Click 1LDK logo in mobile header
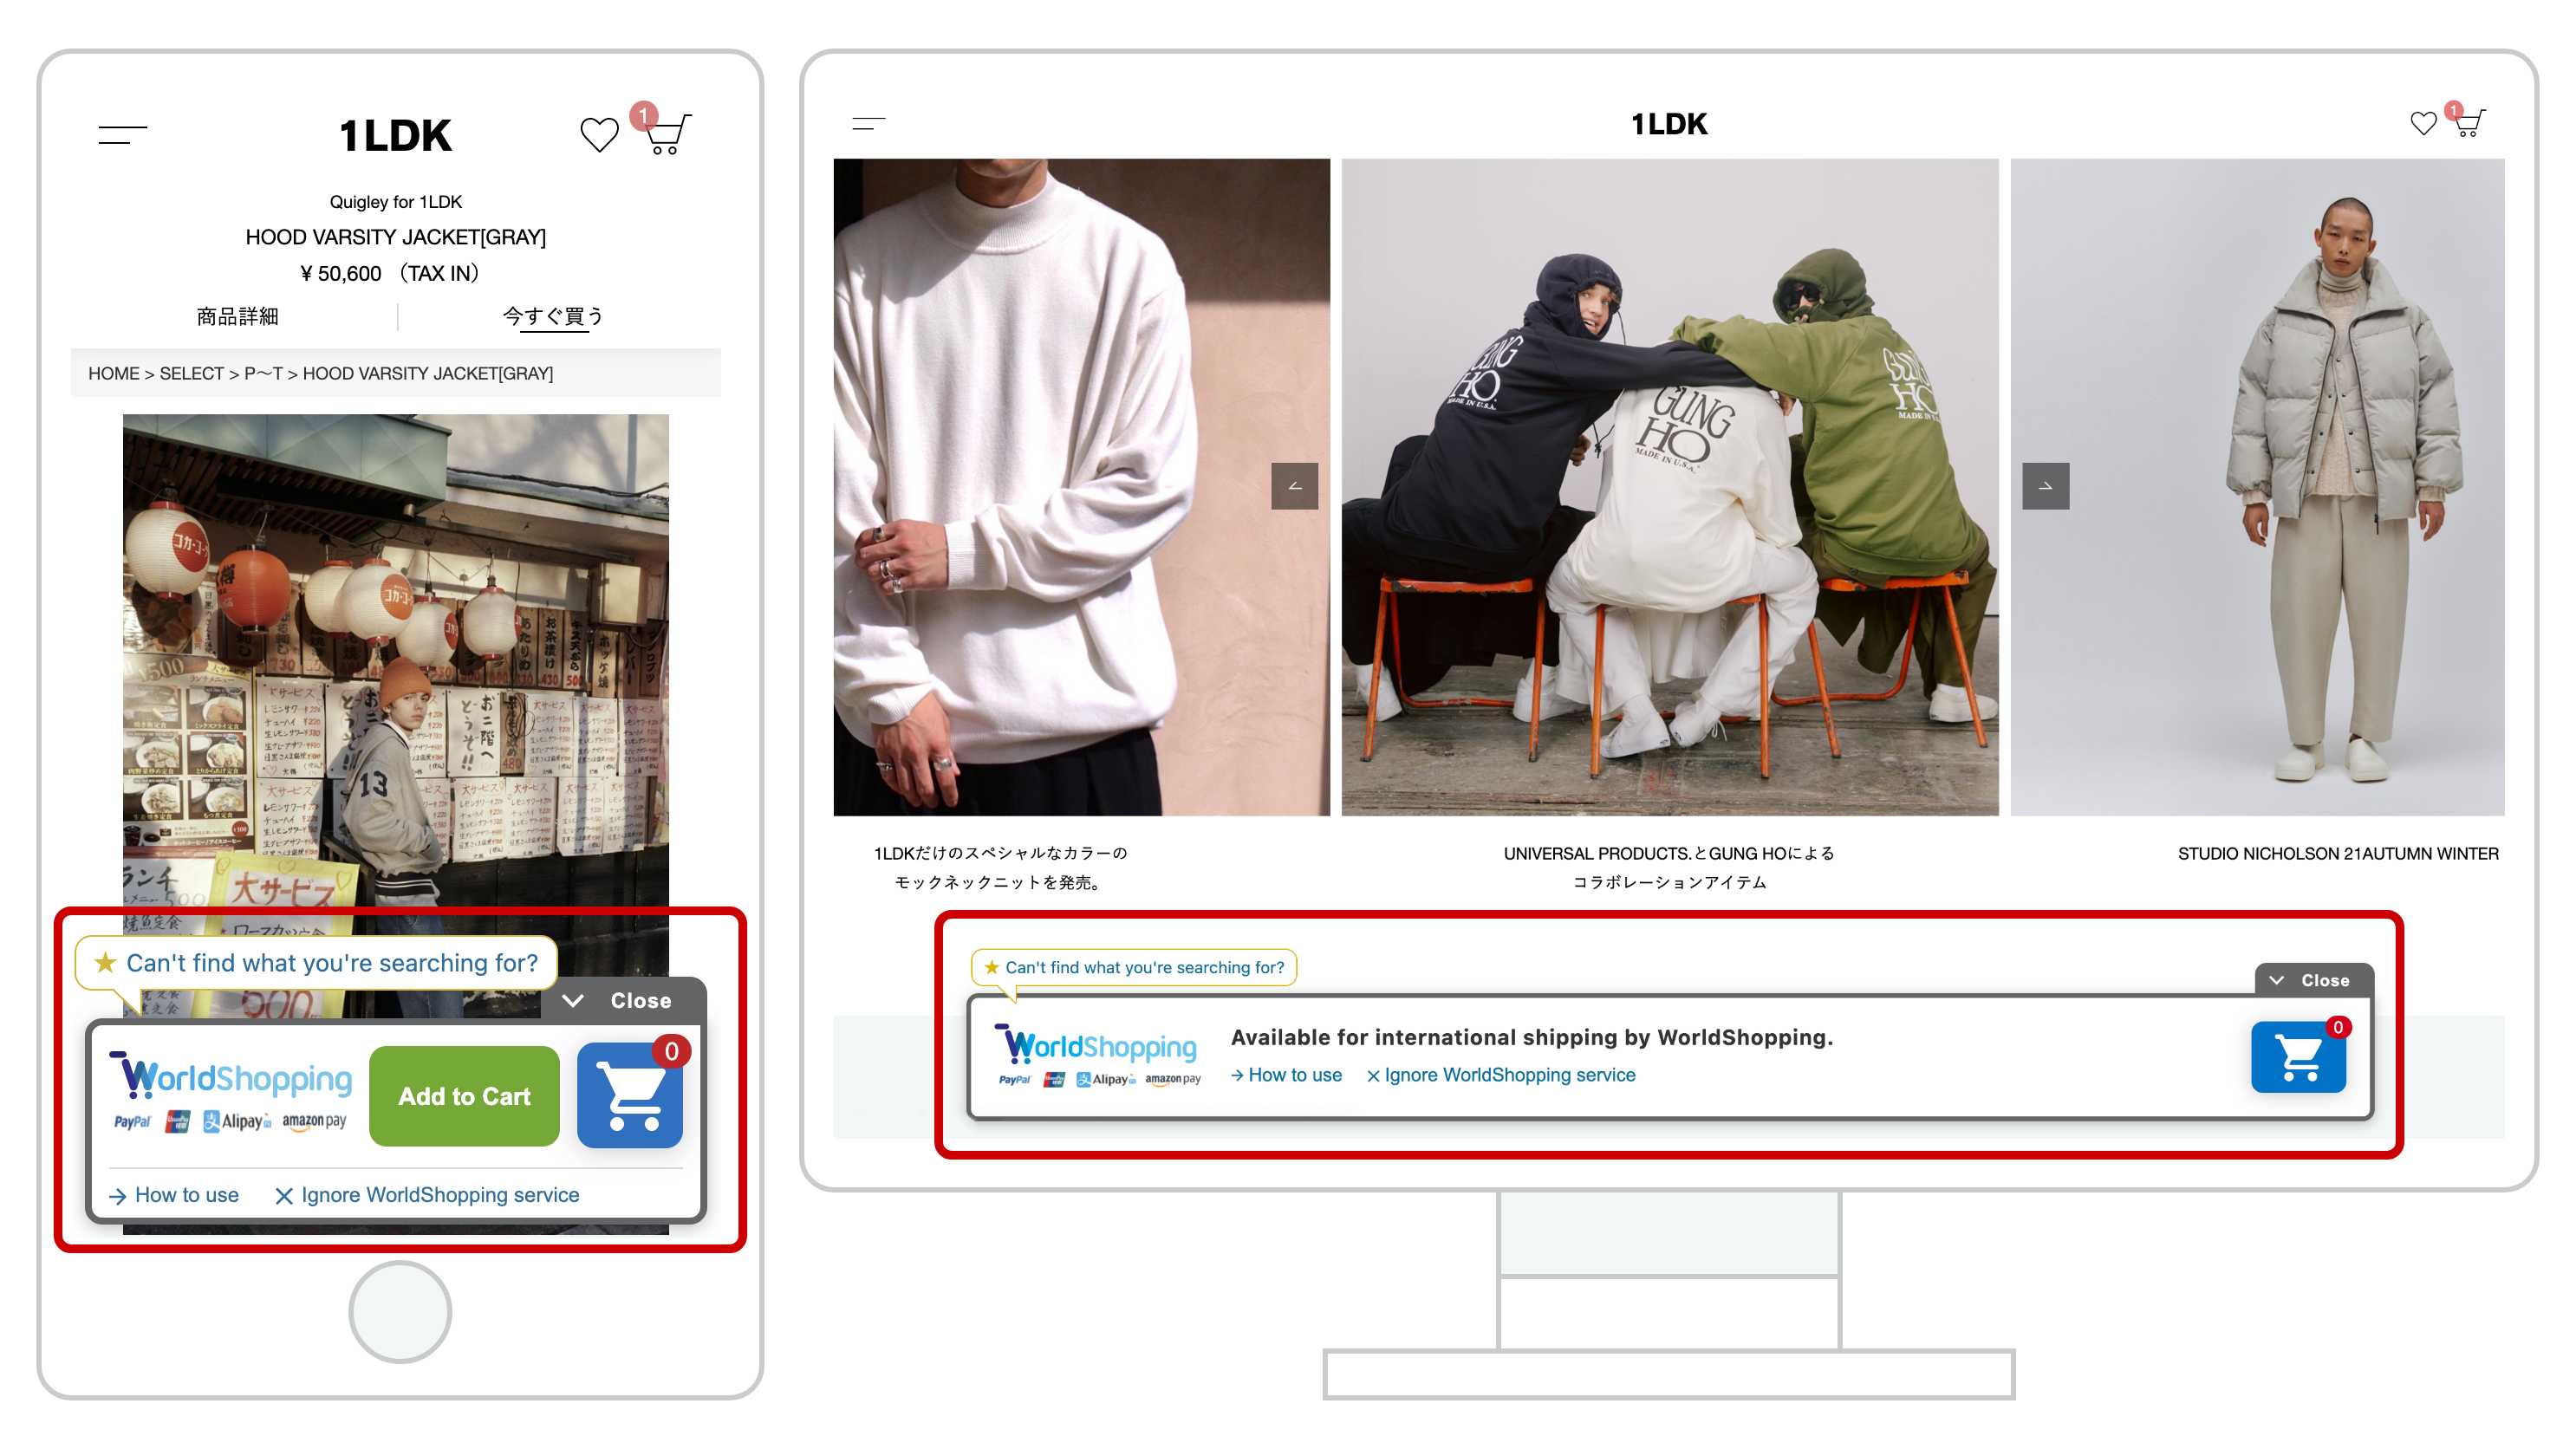Viewport: 2576px width, 1449px height. (395, 136)
